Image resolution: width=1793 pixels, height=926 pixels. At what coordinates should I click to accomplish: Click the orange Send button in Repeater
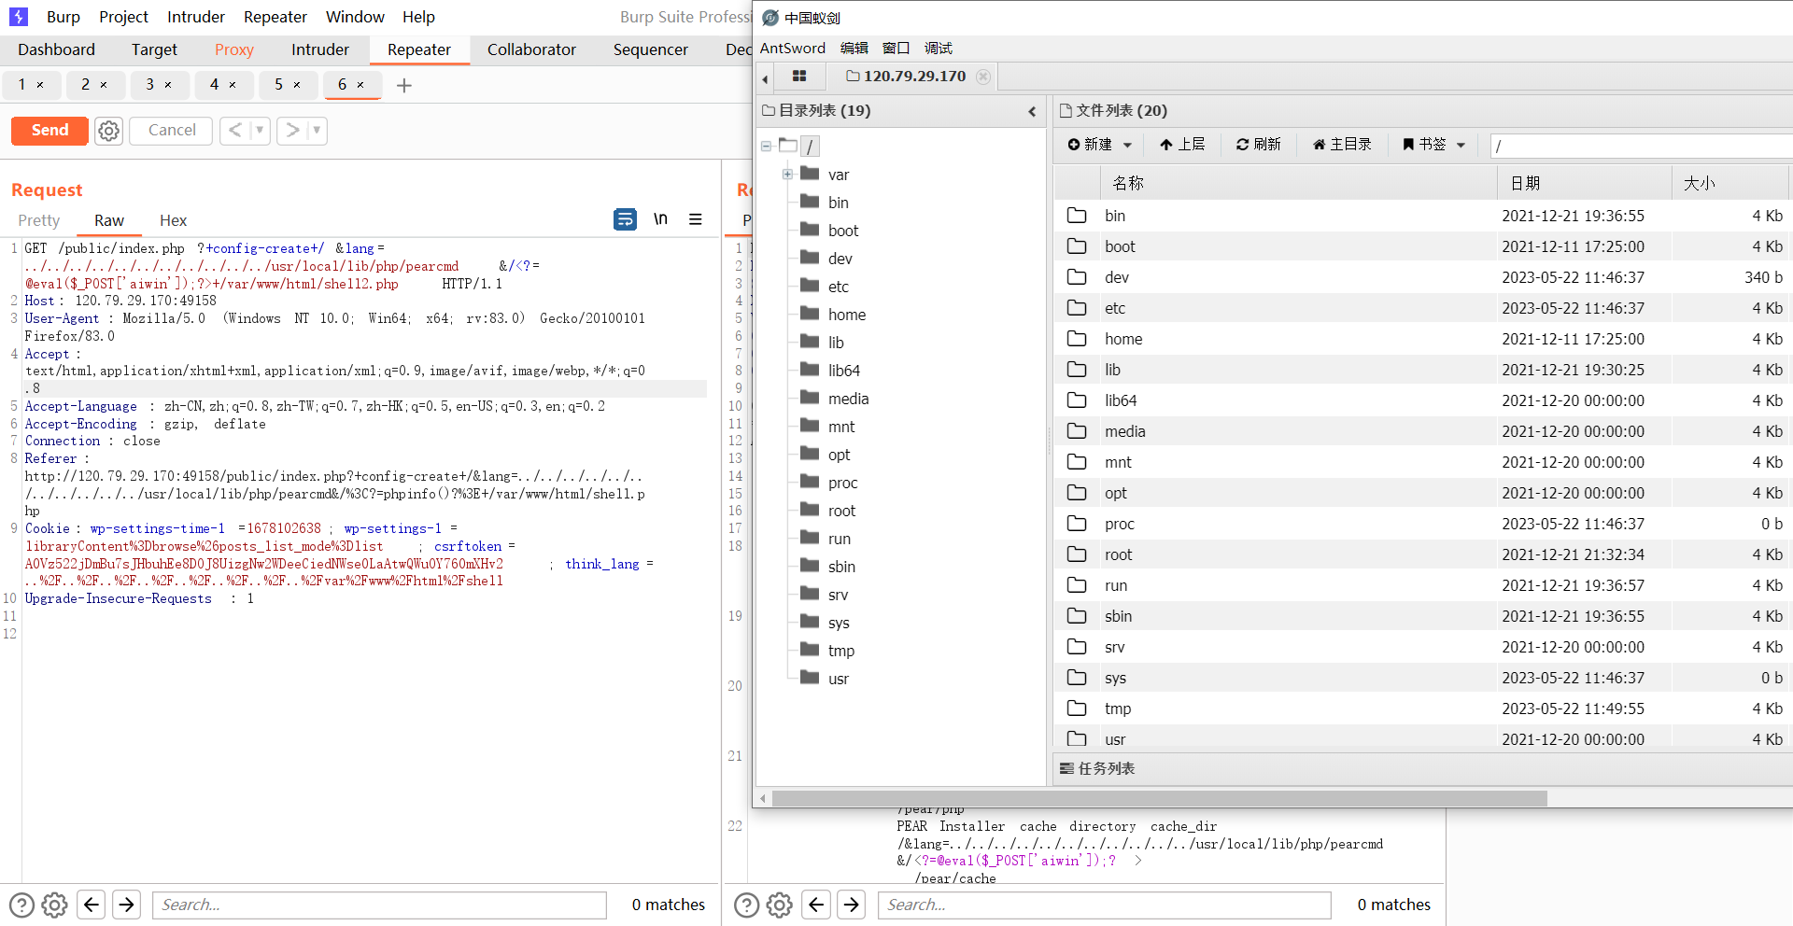click(49, 131)
